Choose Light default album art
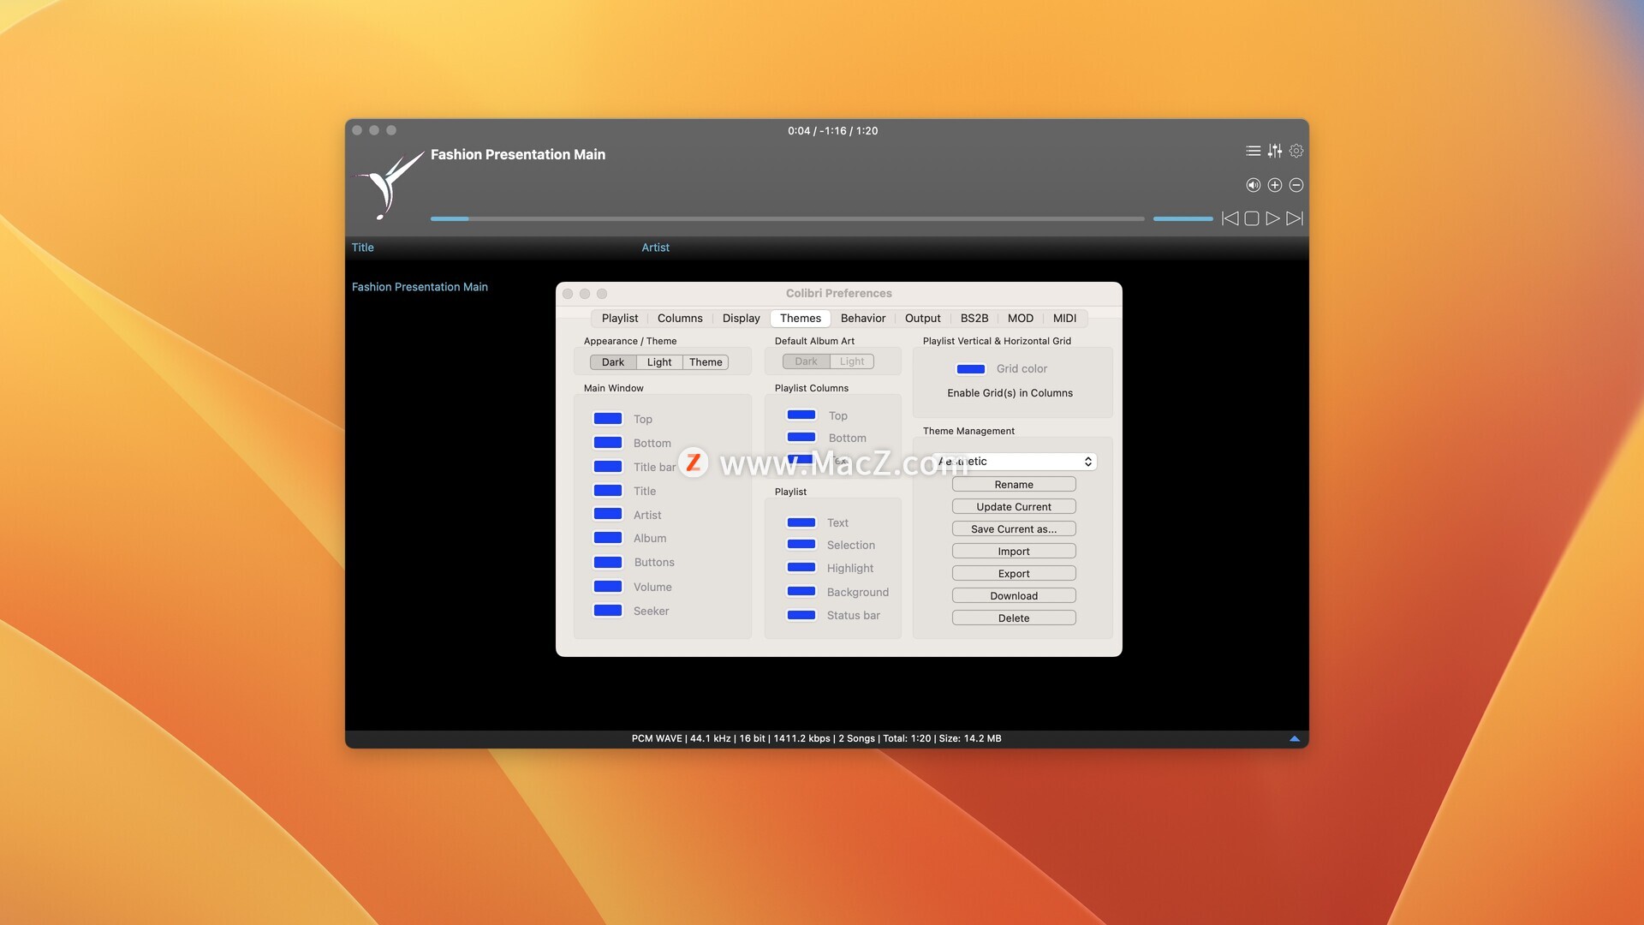 (x=852, y=361)
